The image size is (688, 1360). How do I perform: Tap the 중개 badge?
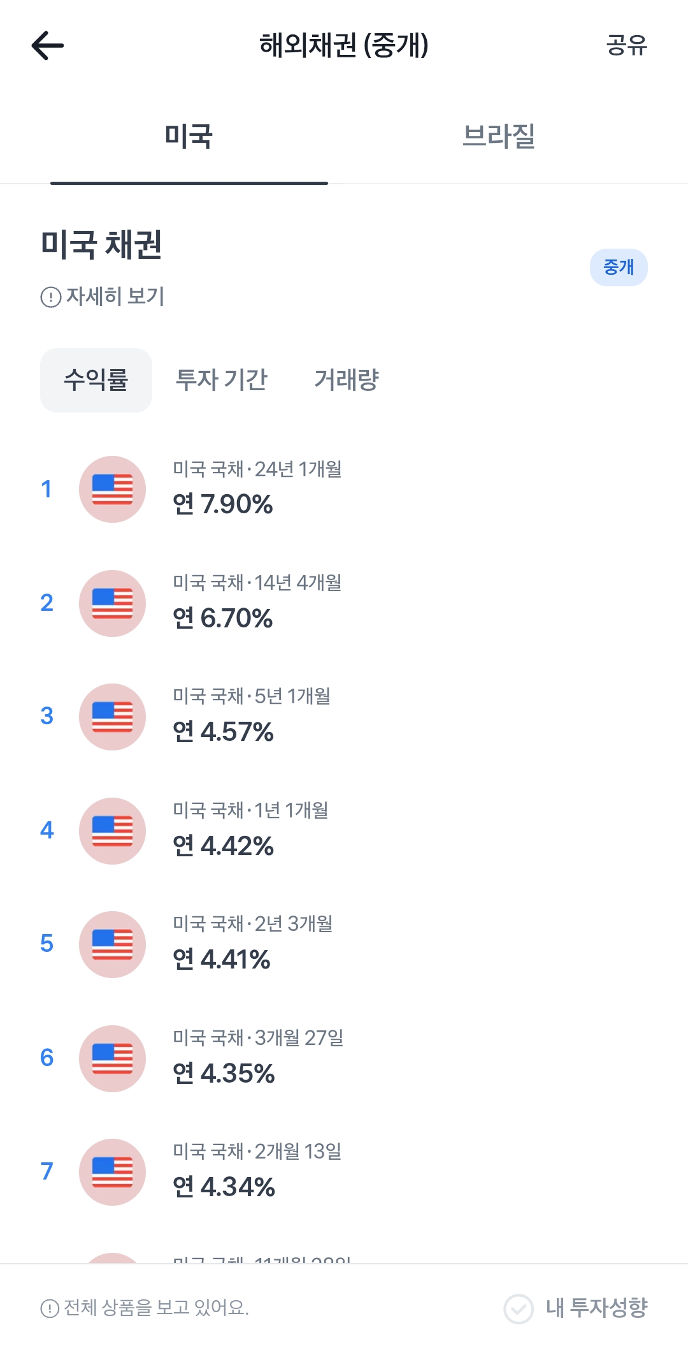click(618, 267)
